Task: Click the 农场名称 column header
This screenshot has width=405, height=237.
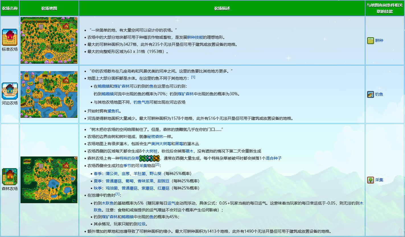Action: [x=10, y=8]
